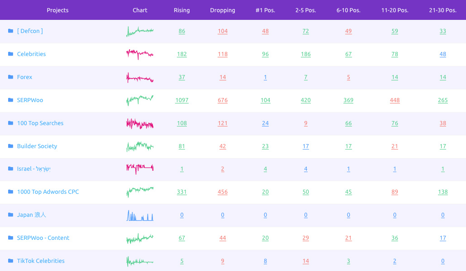Select the #1 Pos. column header
Image resolution: width=466 pixels, height=271 pixels.
265,10
